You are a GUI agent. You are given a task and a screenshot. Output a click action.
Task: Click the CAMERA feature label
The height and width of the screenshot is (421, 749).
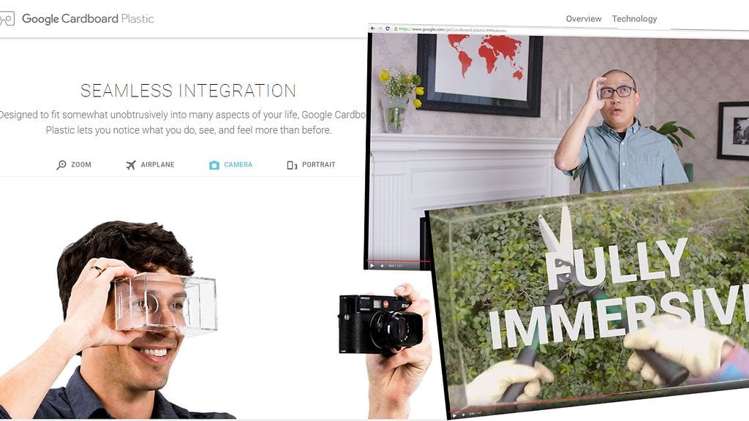238,164
